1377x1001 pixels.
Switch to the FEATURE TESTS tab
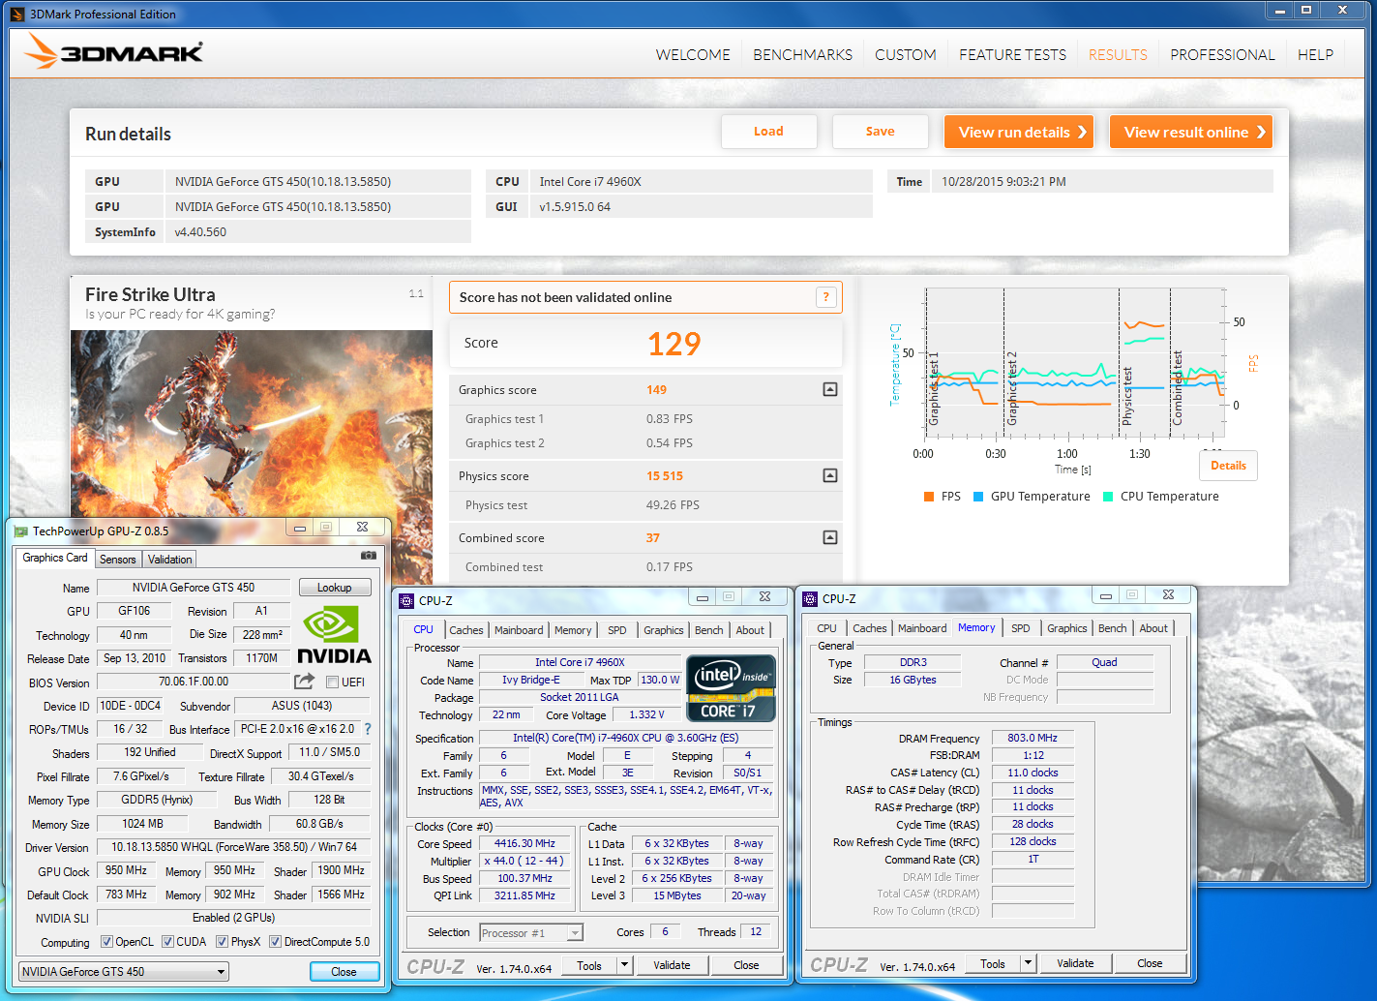coord(1012,55)
